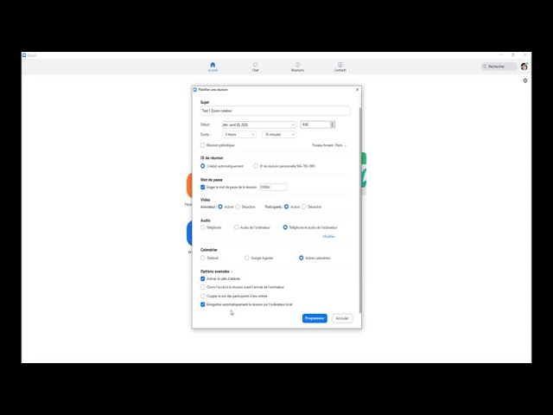Image resolution: width=553 pixels, height=415 pixels.
Task: Choose Téléphone et audio de l'ordinateur
Action: click(x=285, y=227)
